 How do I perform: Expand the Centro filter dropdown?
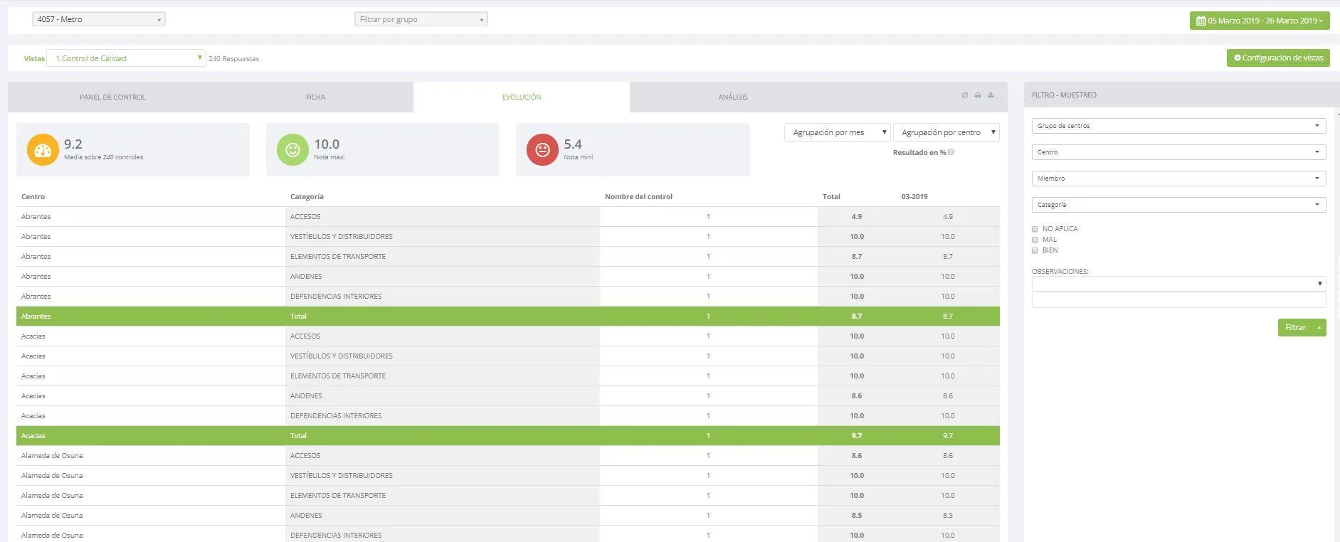(x=1178, y=152)
